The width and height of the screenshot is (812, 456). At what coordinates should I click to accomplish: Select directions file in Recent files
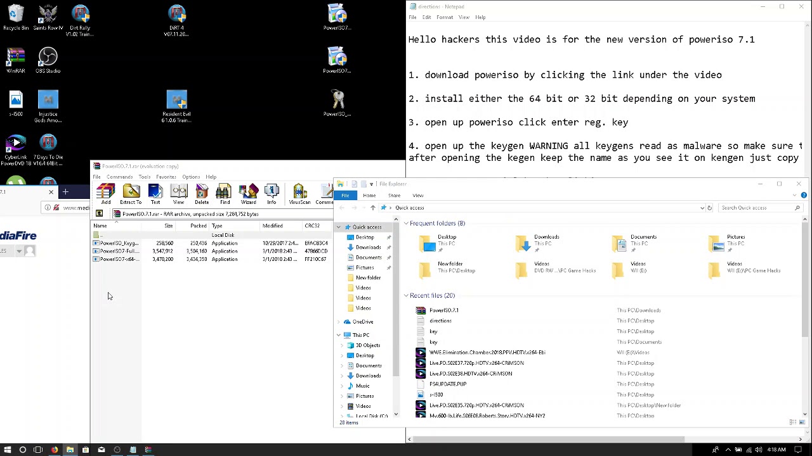(x=440, y=321)
